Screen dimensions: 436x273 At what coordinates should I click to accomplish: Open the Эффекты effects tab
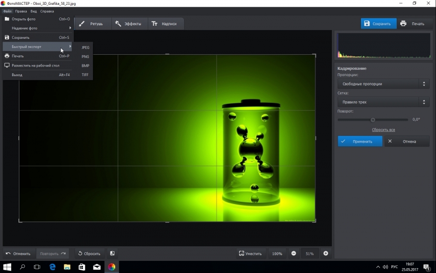click(x=128, y=23)
